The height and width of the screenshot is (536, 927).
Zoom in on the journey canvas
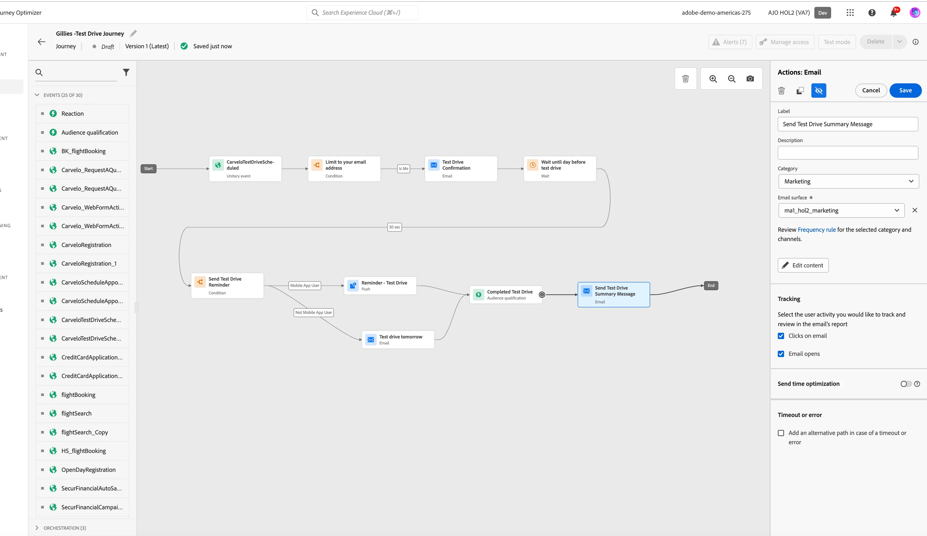713,79
